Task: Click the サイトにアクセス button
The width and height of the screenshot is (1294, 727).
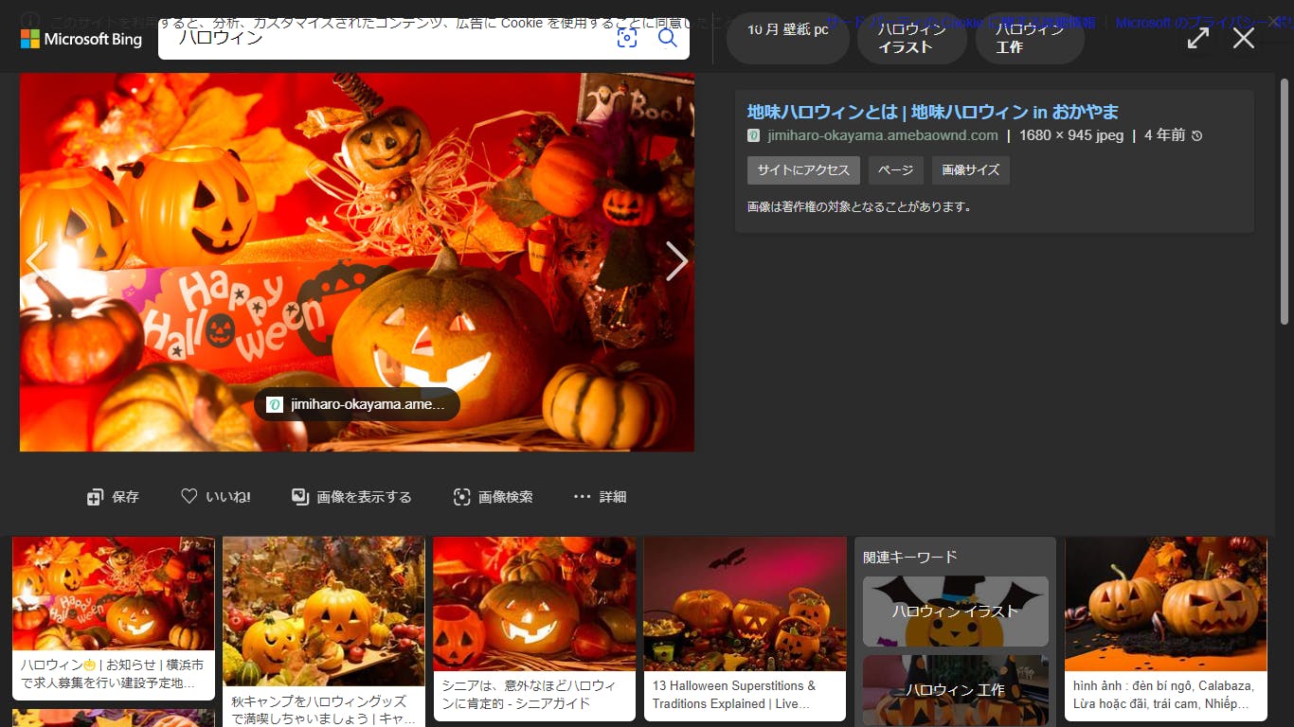Action: click(803, 170)
